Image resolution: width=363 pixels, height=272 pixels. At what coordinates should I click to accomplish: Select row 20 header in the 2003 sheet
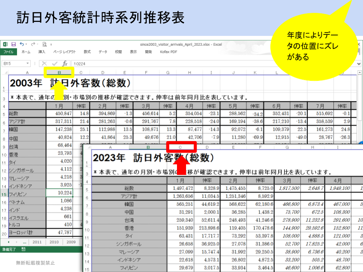(x=4, y=234)
